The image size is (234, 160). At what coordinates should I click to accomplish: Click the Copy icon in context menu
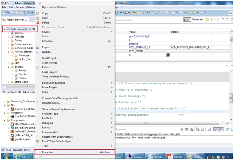[x=38, y=13]
